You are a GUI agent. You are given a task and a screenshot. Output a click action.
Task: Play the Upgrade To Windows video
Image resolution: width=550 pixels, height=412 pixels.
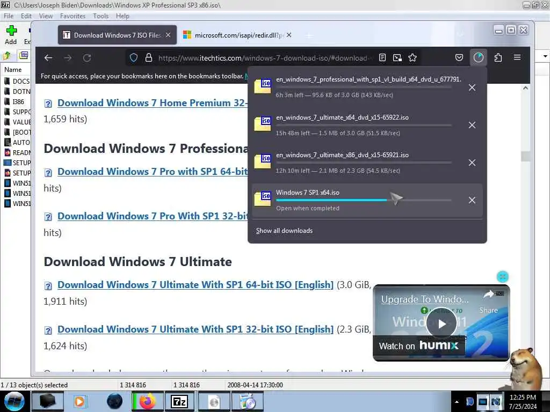(442, 323)
